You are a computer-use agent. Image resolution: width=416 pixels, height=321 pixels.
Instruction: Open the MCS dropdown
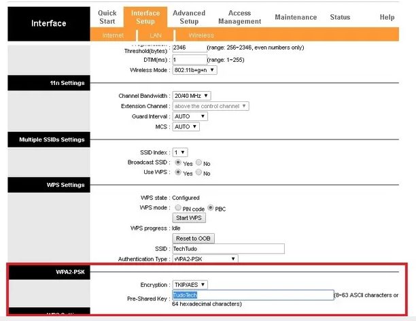[186, 126]
